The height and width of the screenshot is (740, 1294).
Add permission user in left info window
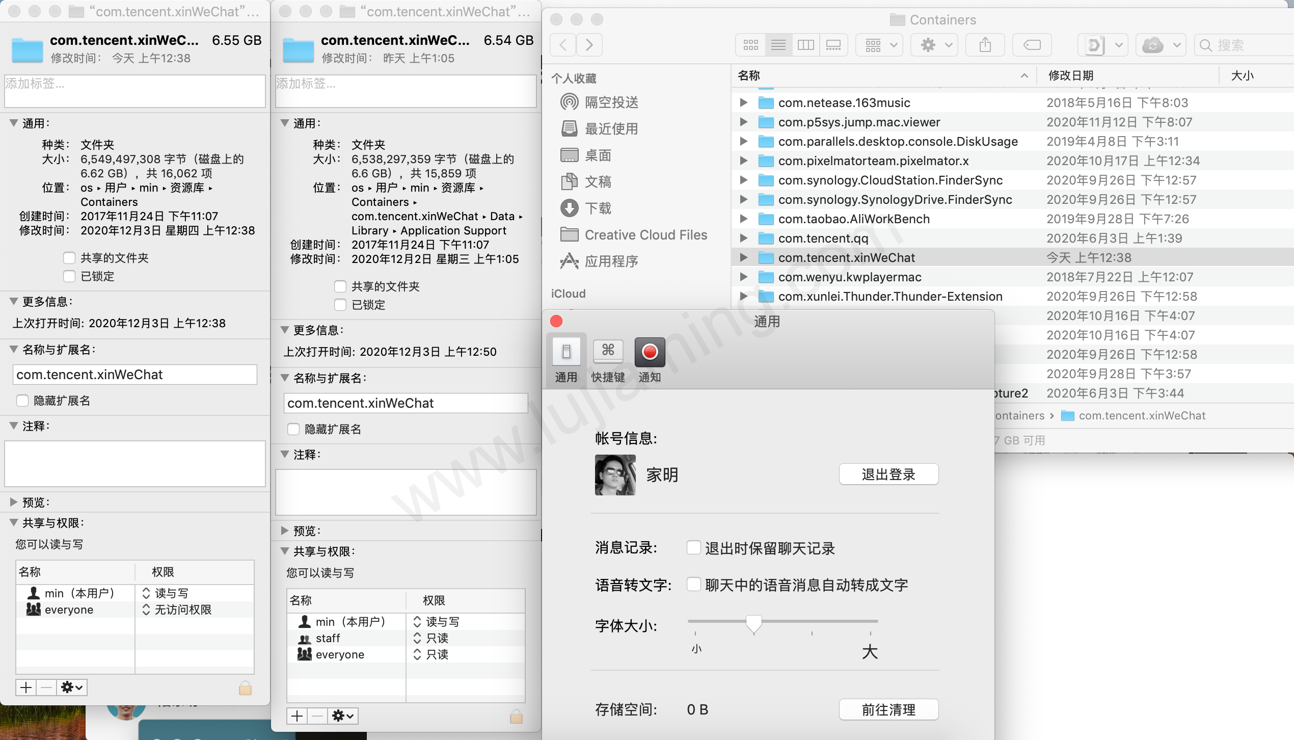pyautogui.click(x=26, y=688)
